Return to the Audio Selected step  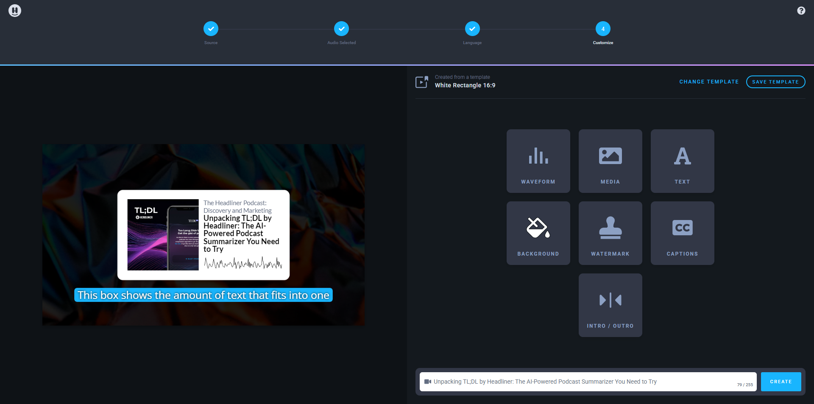click(341, 29)
